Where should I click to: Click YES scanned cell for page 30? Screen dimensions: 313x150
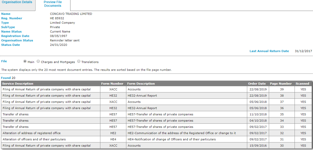303,146
